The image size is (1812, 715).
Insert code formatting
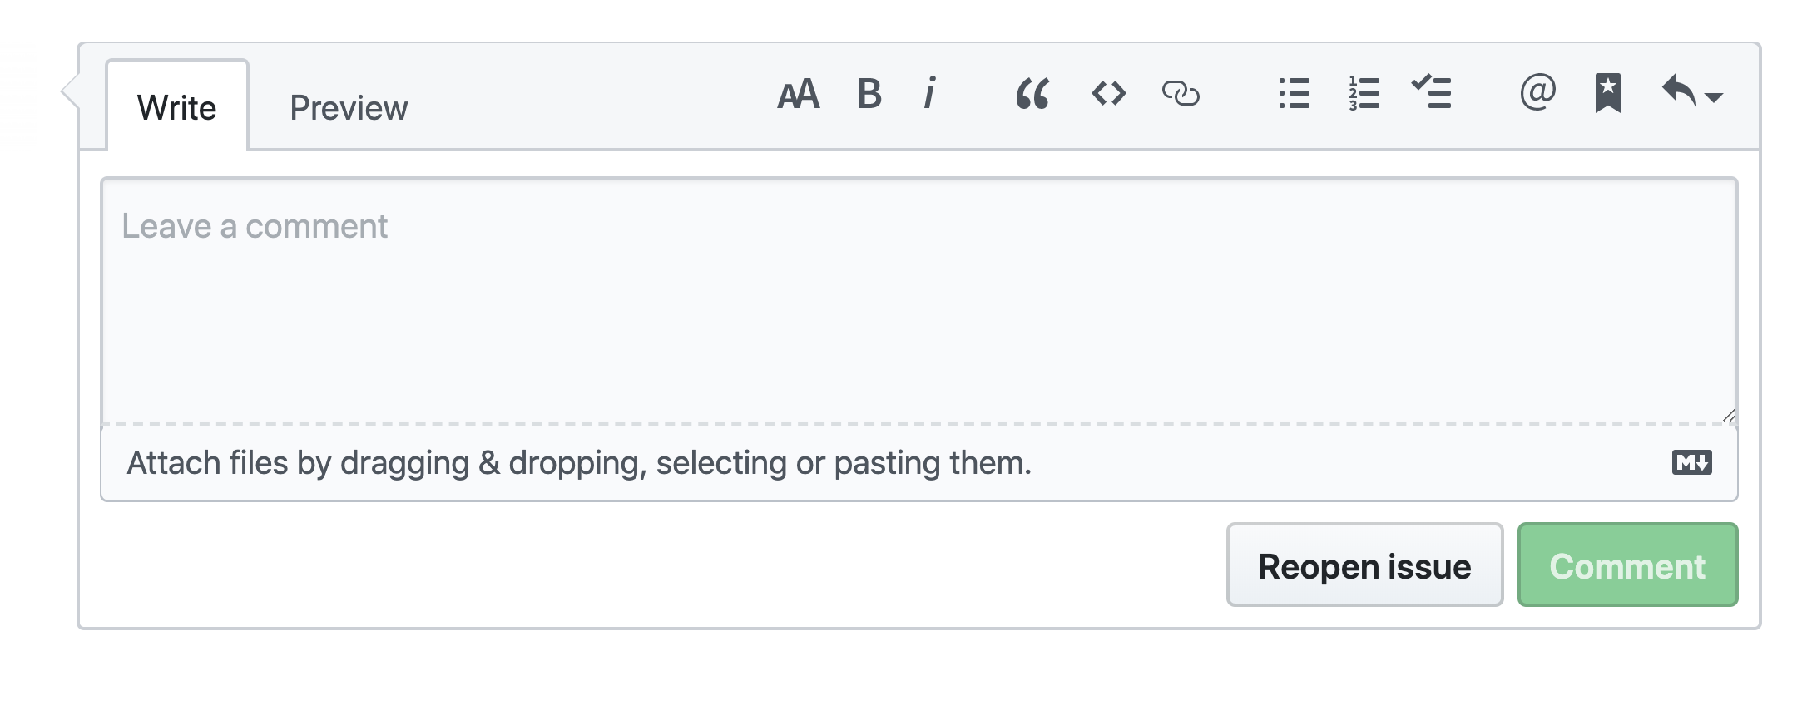coord(1108,94)
